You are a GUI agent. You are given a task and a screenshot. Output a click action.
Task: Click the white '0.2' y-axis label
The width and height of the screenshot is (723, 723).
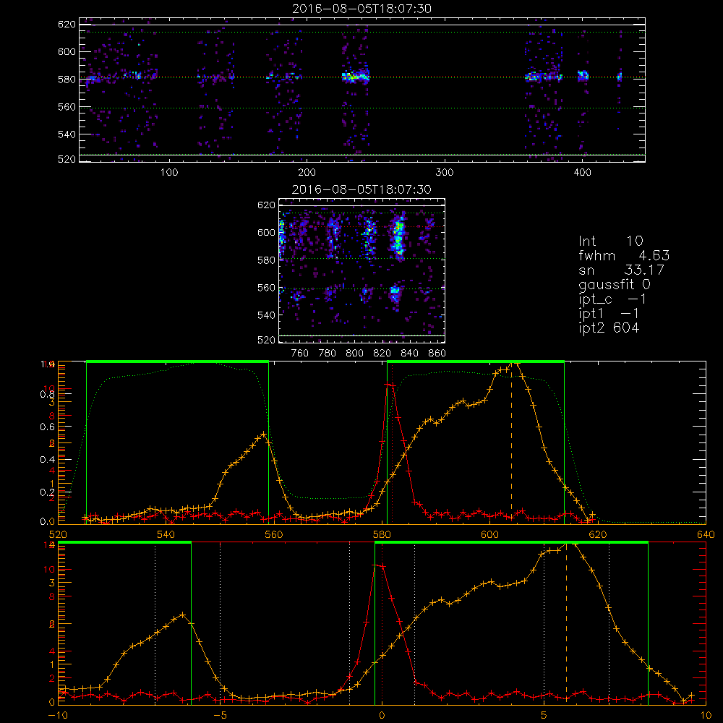click(47, 492)
